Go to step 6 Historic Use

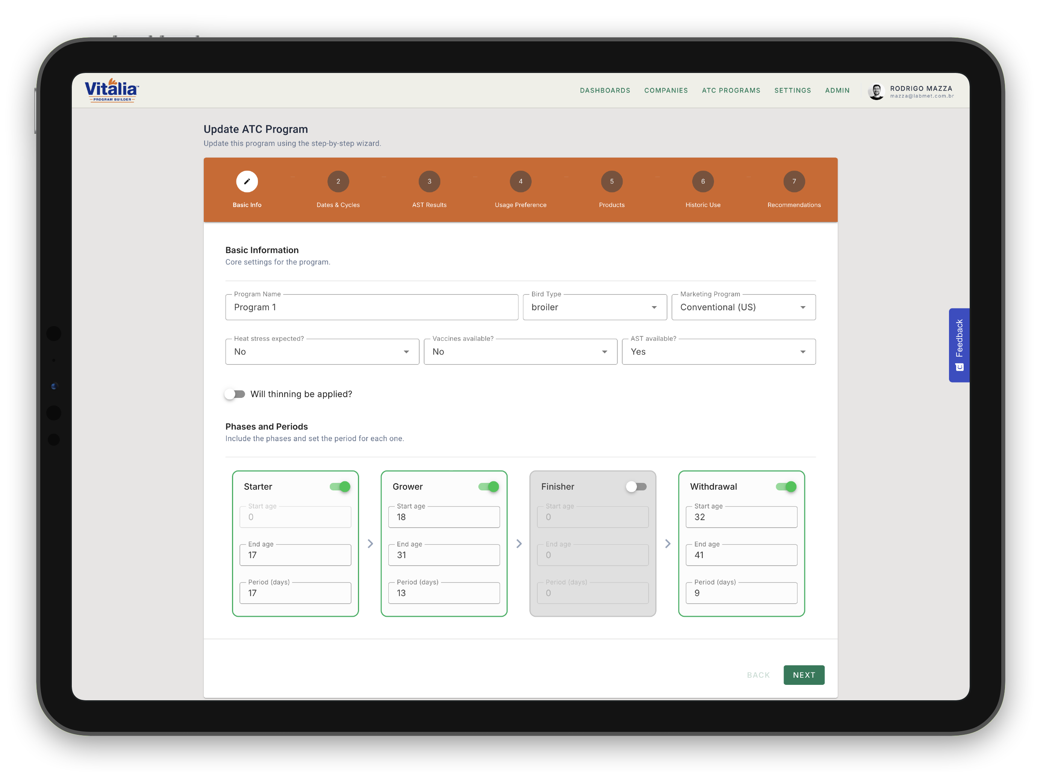coord(703,181)
